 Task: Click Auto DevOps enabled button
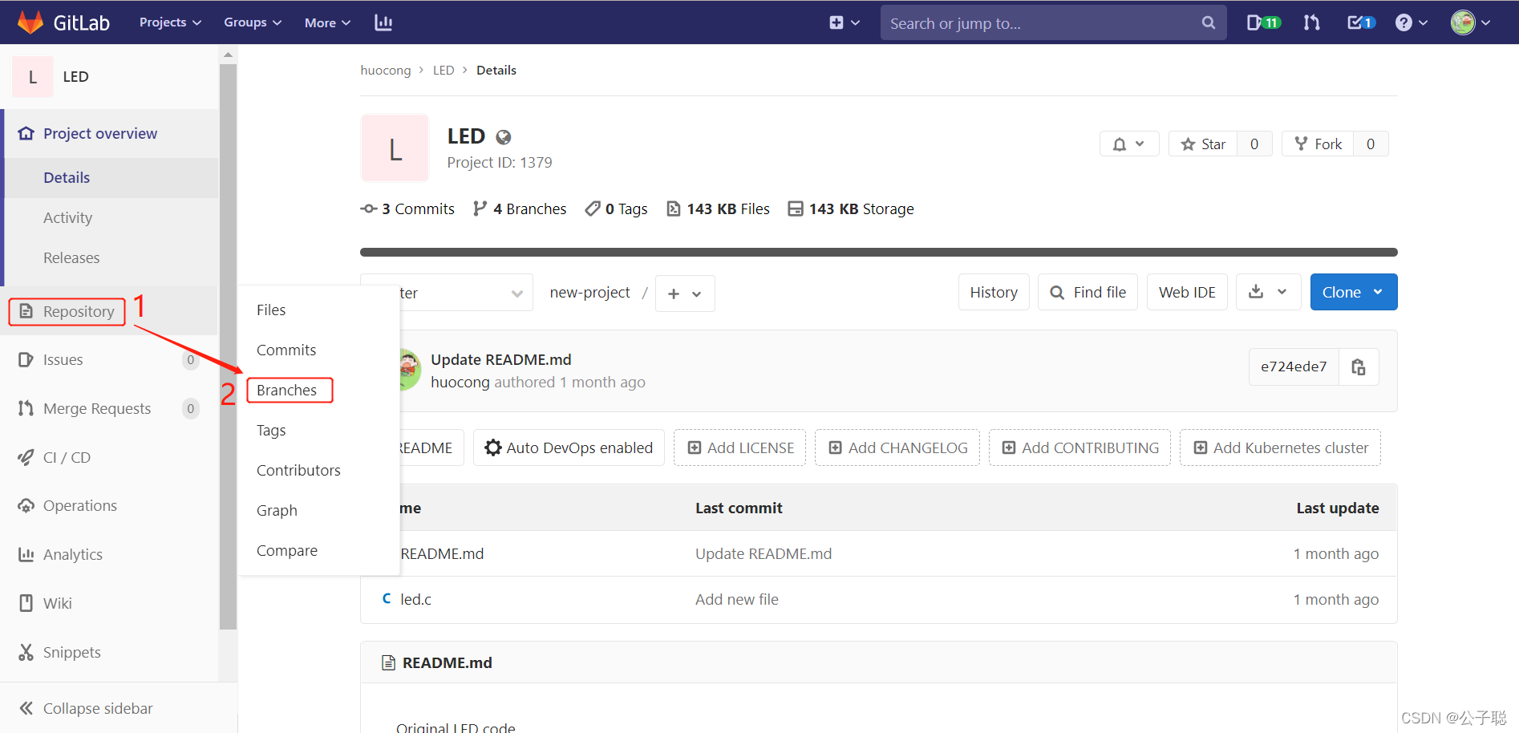click(569, 447)
